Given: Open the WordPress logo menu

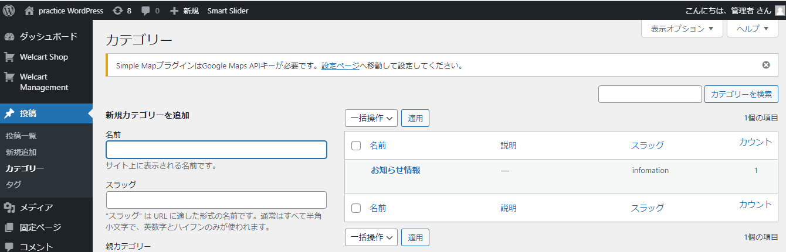Looking at the screenshot, I should [x=9, y=11].
